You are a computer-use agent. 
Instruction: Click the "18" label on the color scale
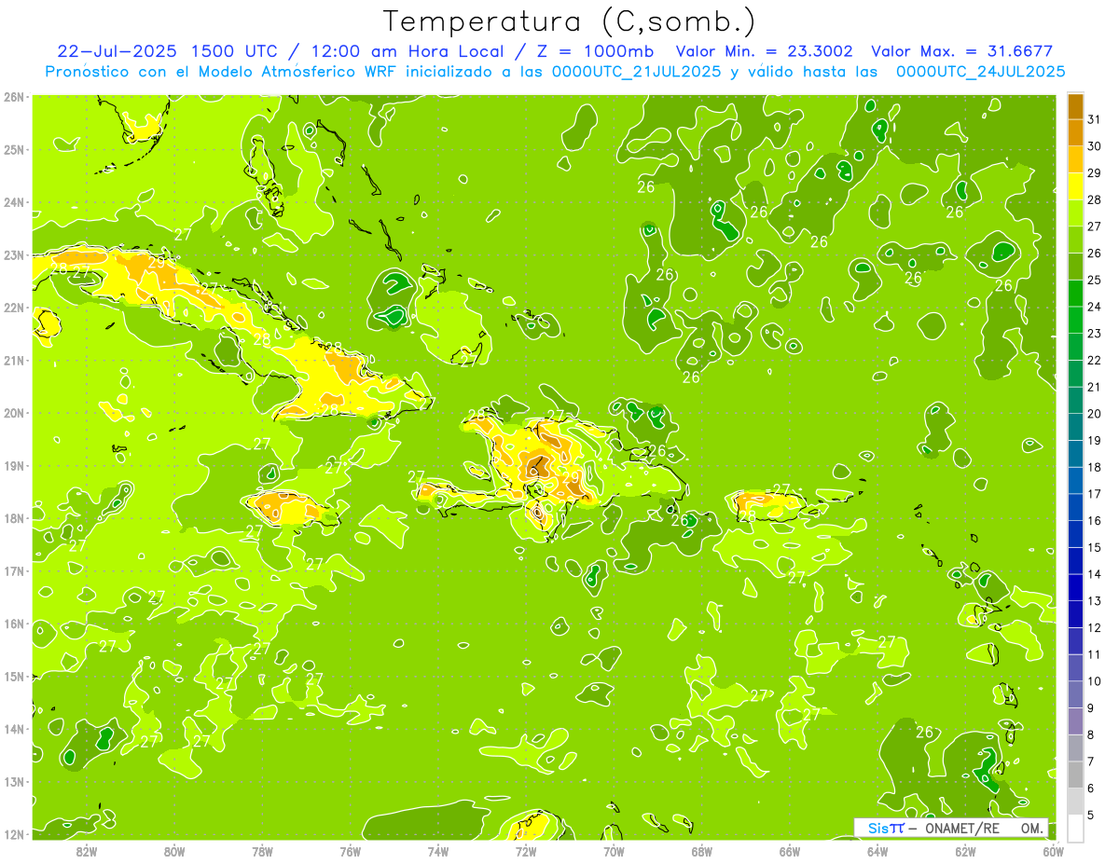[x=1094, y=467]
